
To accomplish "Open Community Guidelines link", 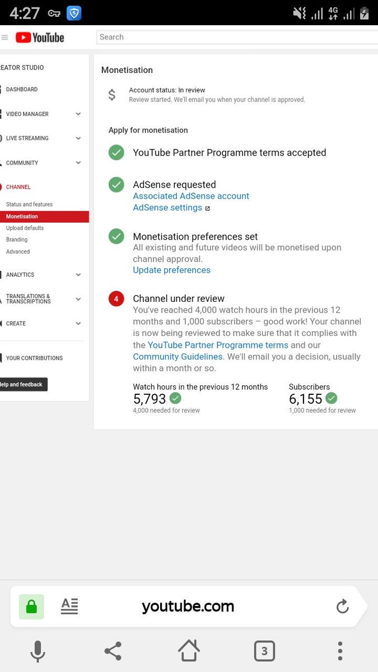I will coord(178,357).
